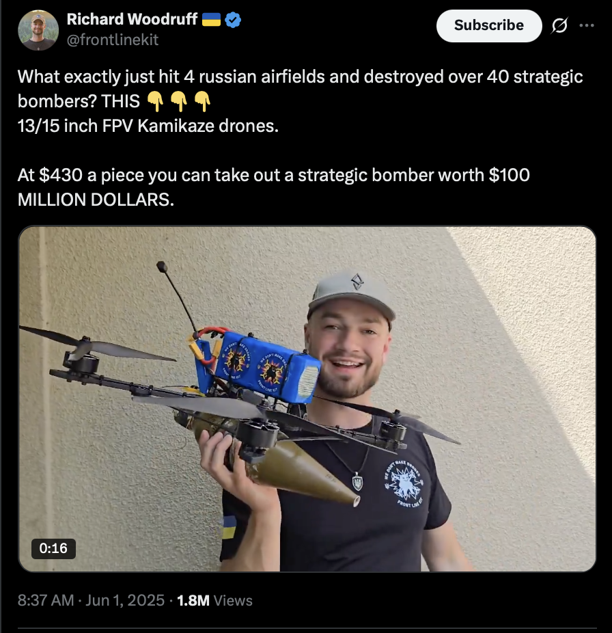Click the middle pointing-down hand emoji
This screenshot has height=633, width=612.
[179, 101]
